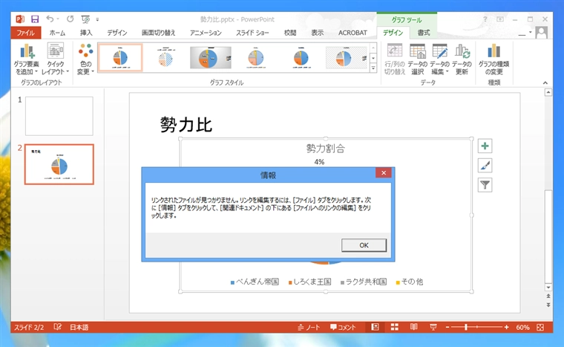Image resolution: width=564 pixels, height=347 pixels.
Task: Open the 色の変更 palette dropdown
Action: tap(85, 59)
